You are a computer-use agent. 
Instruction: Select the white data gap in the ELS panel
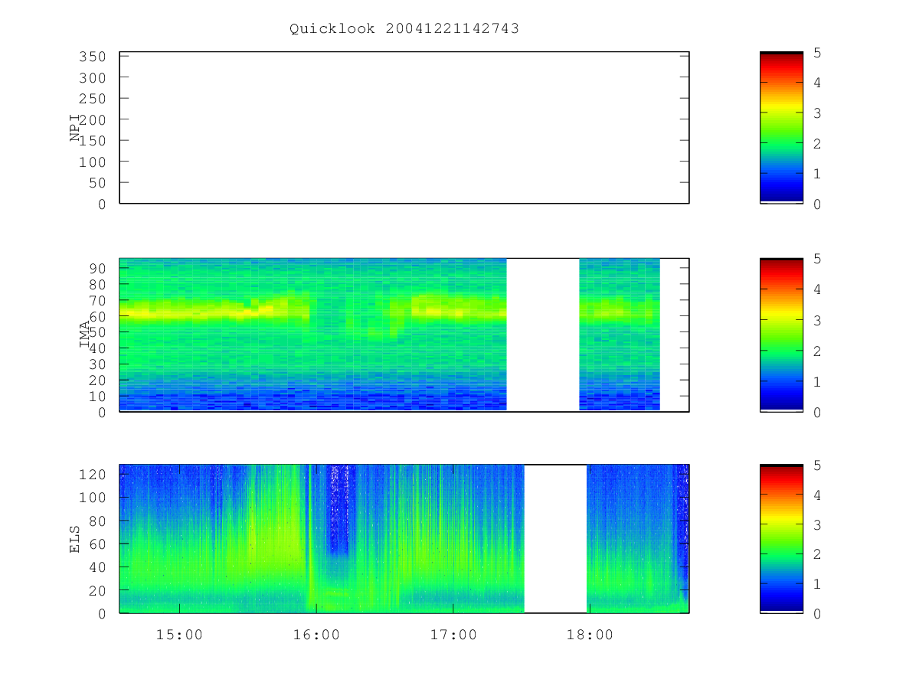[x=555, y=539]
